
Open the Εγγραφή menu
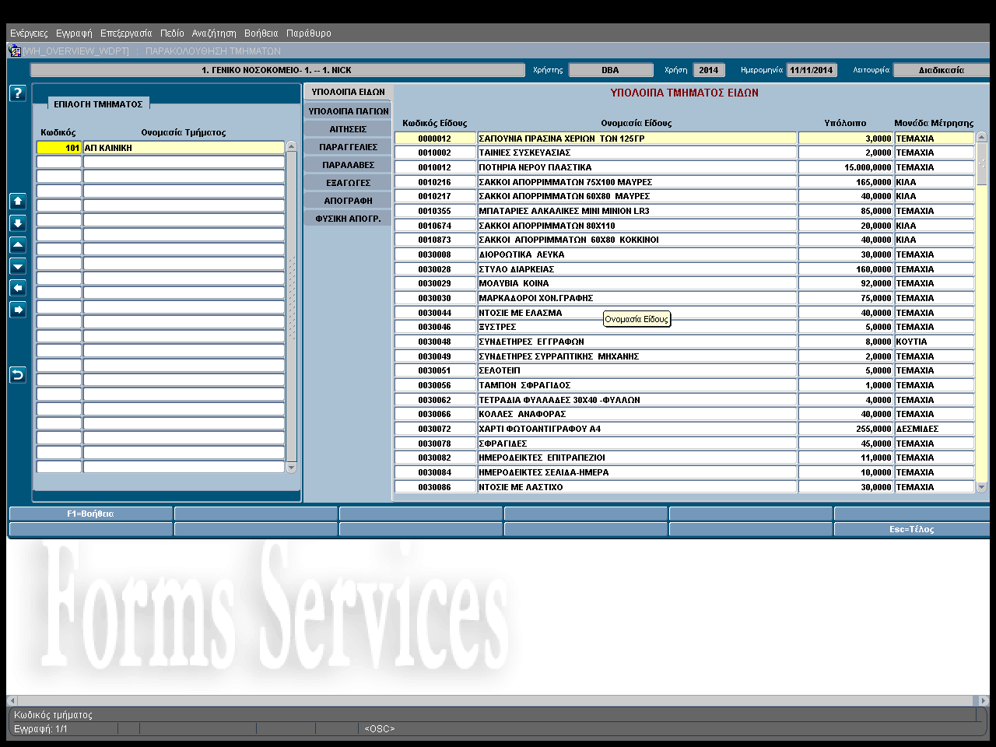pos(74,33)
